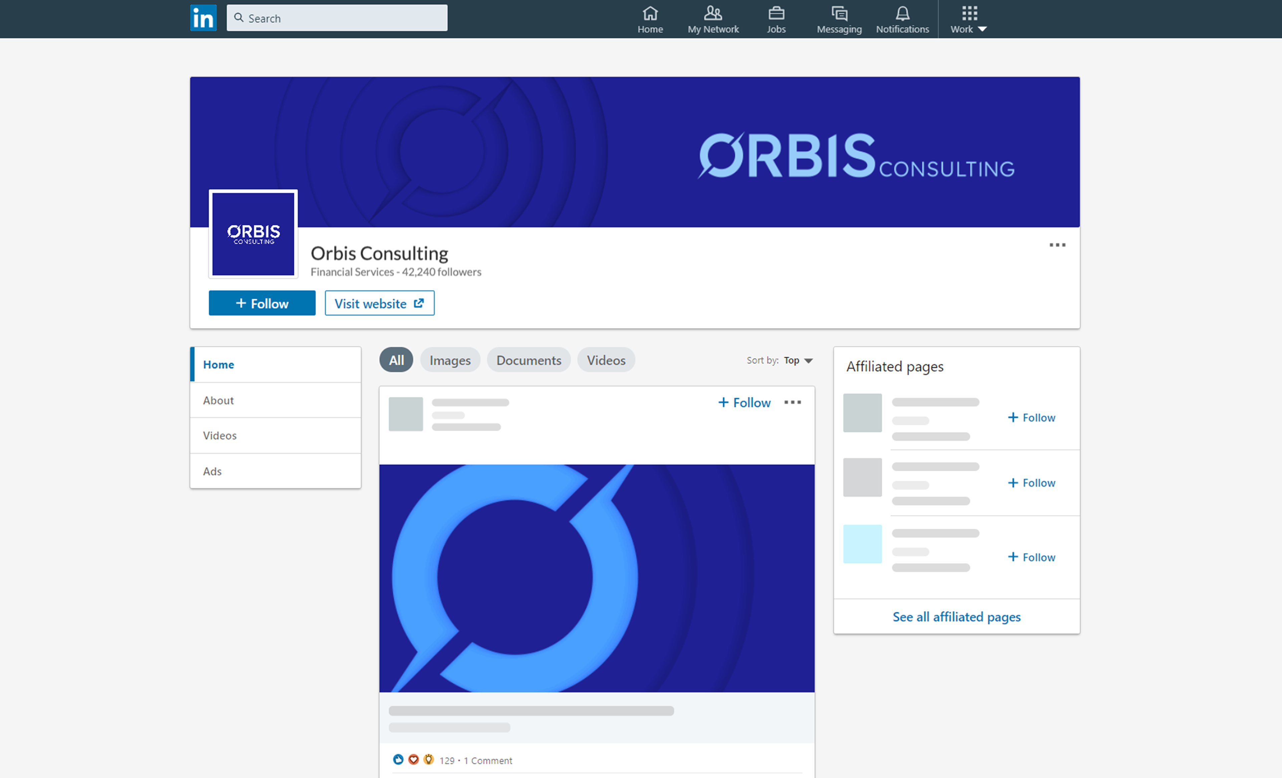
Task: Click the LinkedIn logo icon
Action: pyautogui.click(x=203, y=18)
